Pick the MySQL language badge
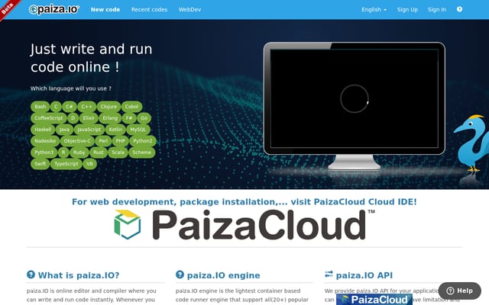 (138, 130)
